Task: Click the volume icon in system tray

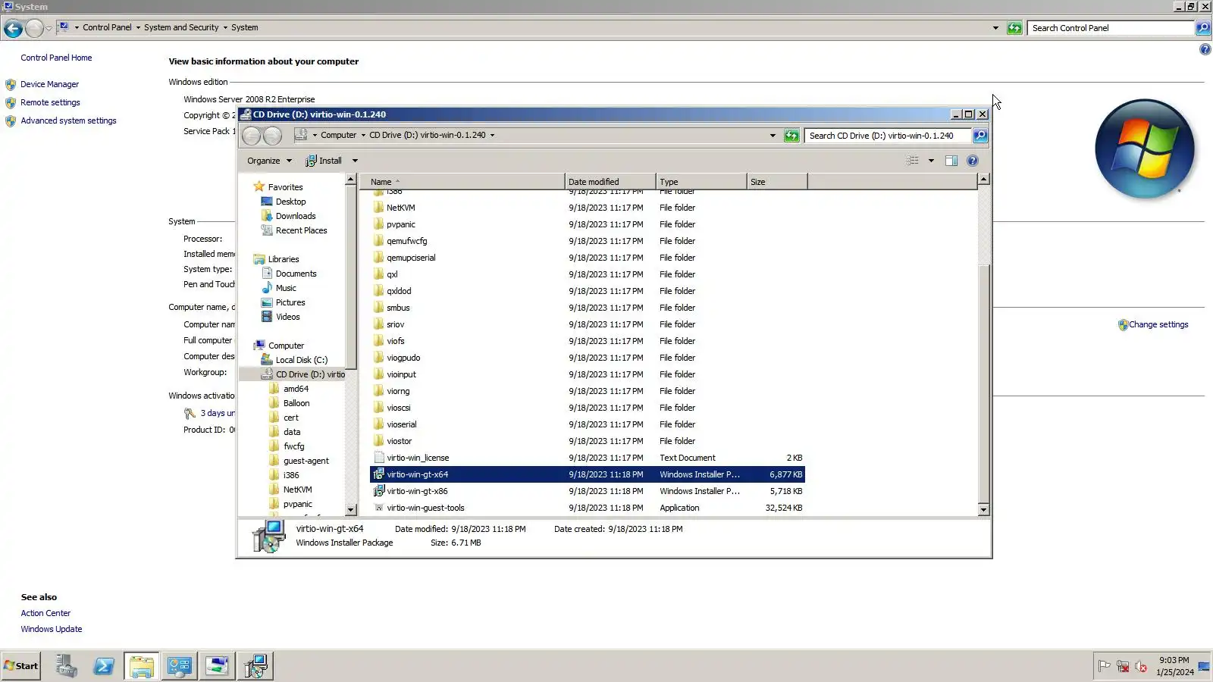Action: 1141,667
